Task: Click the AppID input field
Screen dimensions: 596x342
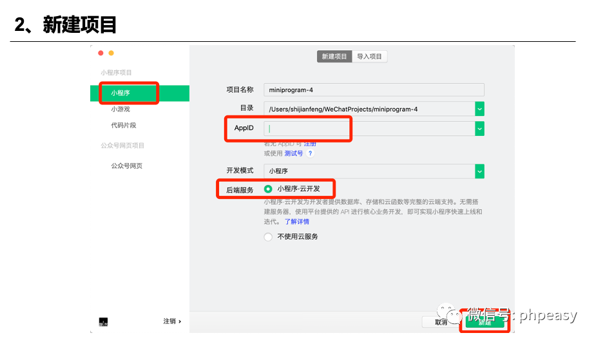Action: click(369, 129)
